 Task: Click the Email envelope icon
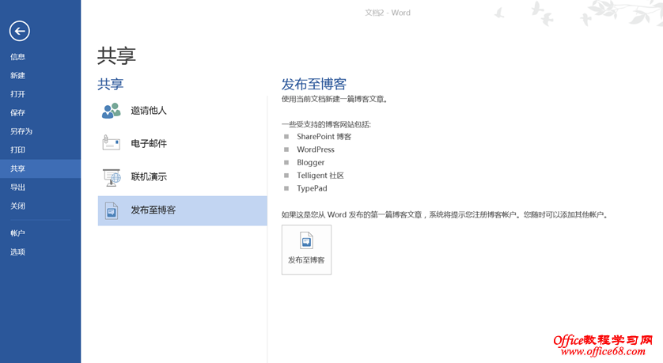[112, 143]
